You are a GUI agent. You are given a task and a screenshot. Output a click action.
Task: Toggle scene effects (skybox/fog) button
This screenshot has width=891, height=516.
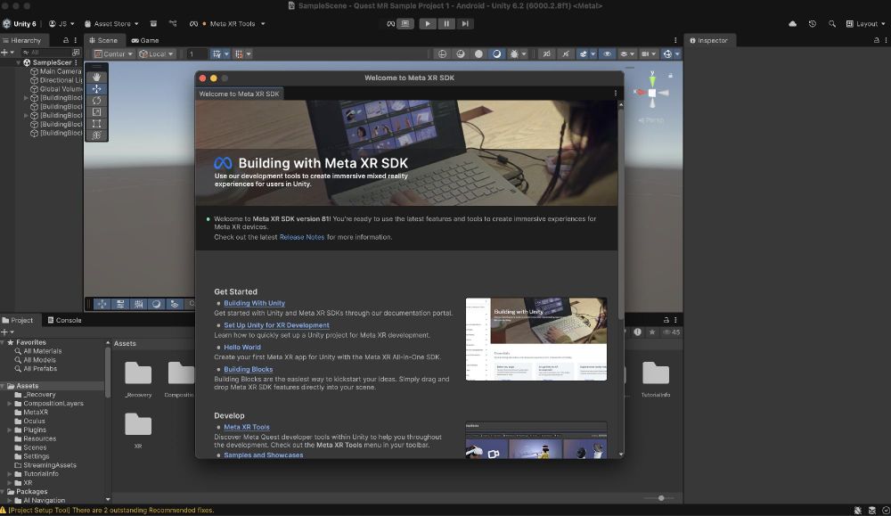[x=583, y=54]
